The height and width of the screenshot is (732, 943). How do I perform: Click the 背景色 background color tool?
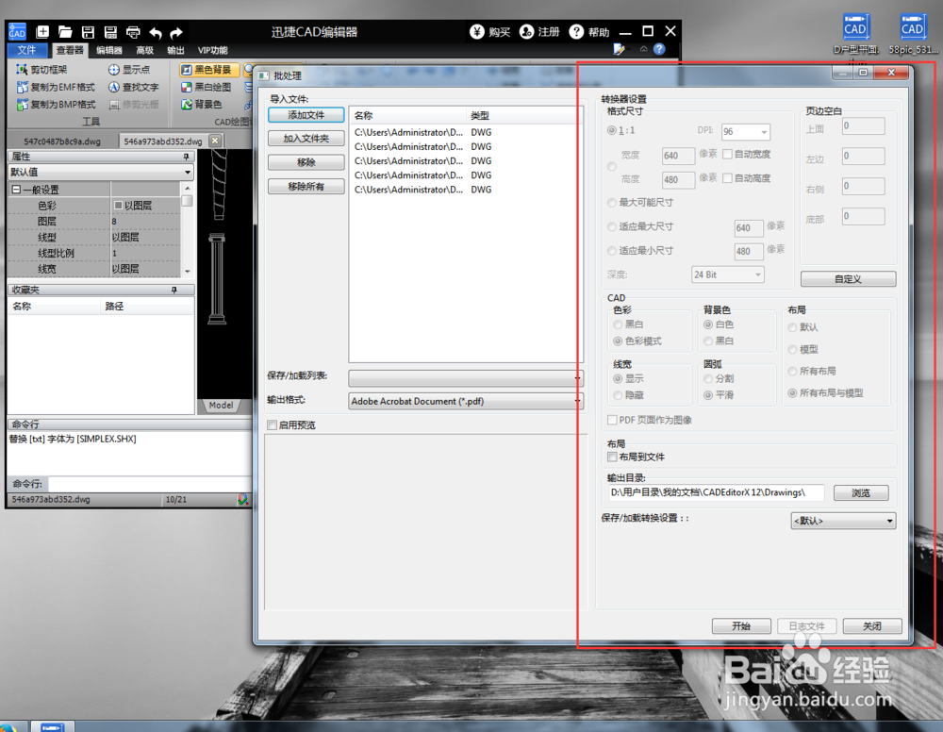202,105
